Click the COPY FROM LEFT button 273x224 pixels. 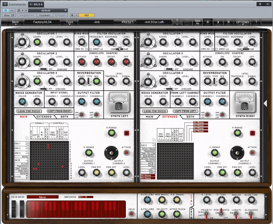[185, 111]
